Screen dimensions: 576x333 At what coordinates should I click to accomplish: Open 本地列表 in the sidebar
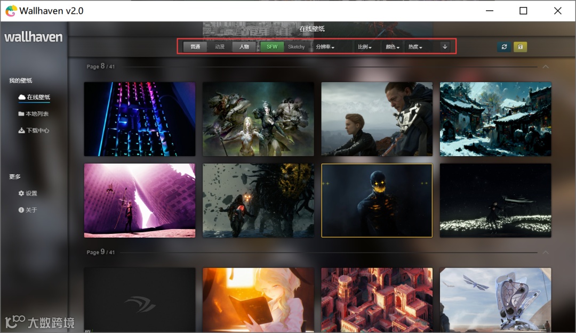tap(34, 114)
